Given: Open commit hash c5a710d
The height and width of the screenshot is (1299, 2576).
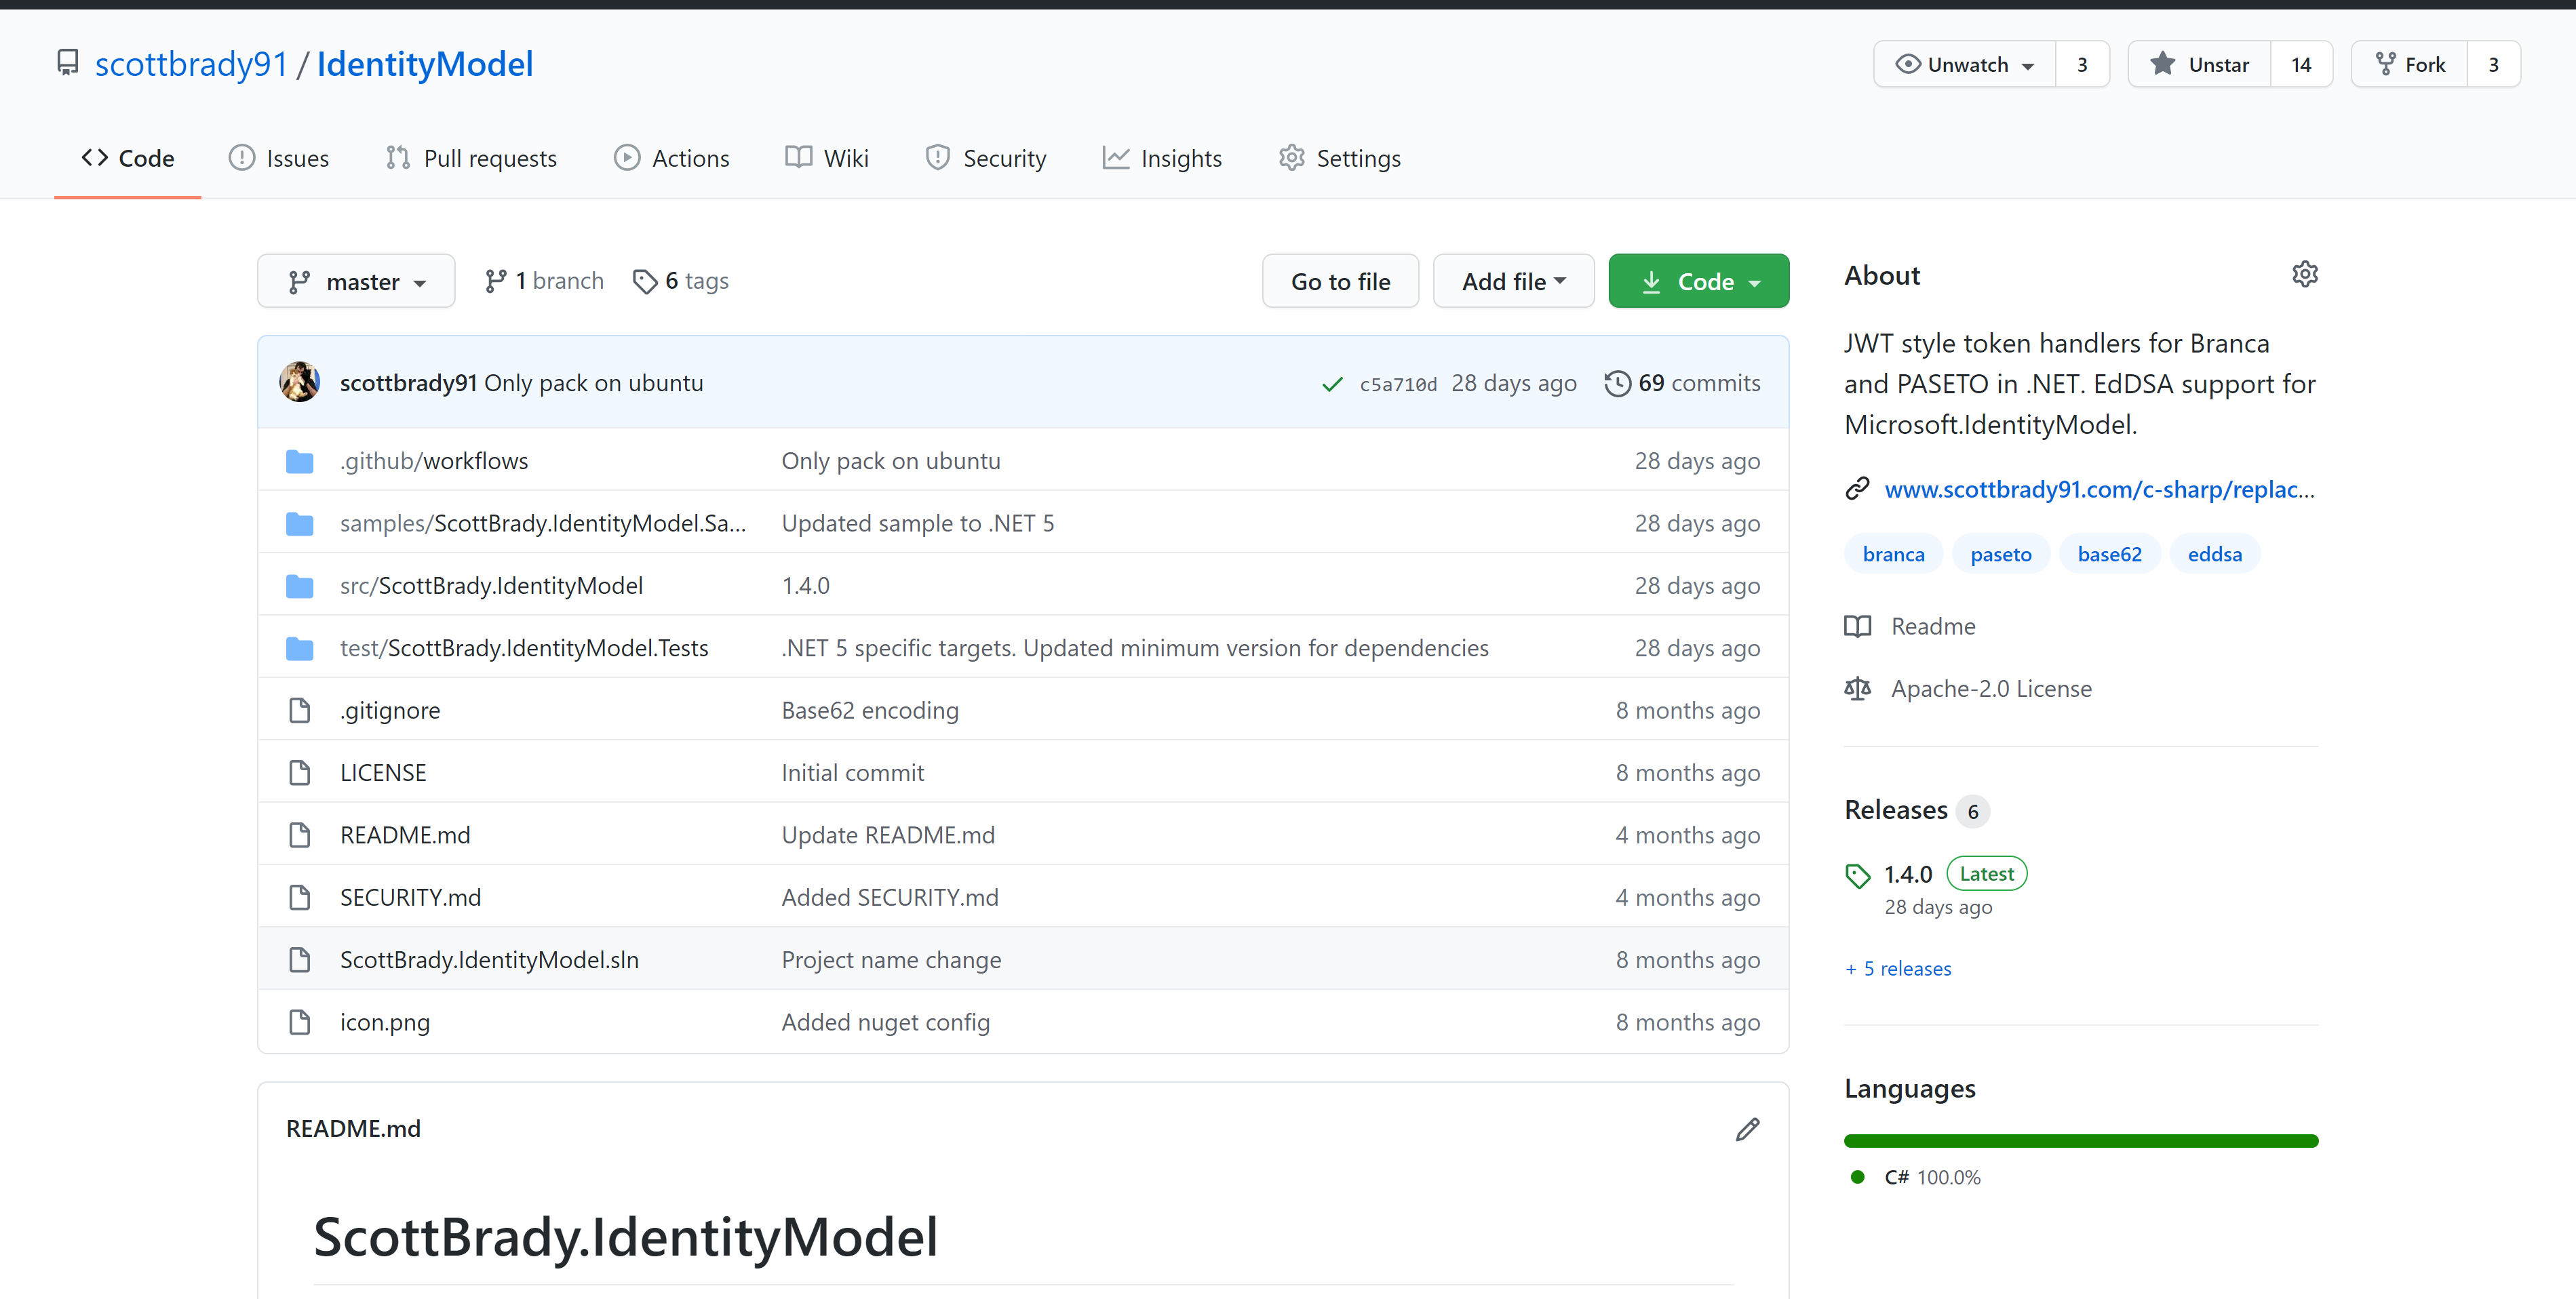Looking at the screenshot, I should 1398,384.
